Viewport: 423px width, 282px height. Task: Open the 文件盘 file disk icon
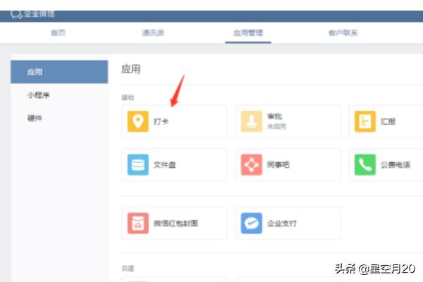tap(138, 164)
